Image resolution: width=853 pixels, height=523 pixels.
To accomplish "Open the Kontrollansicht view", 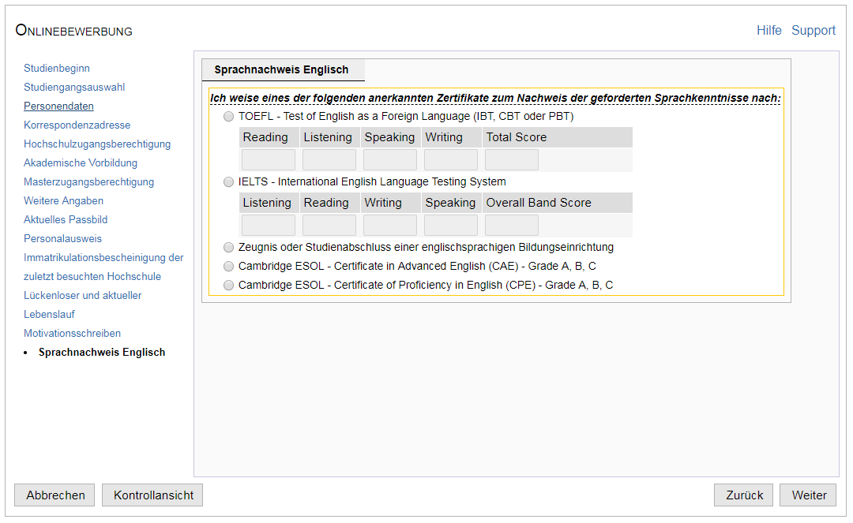I will (153, 495).
